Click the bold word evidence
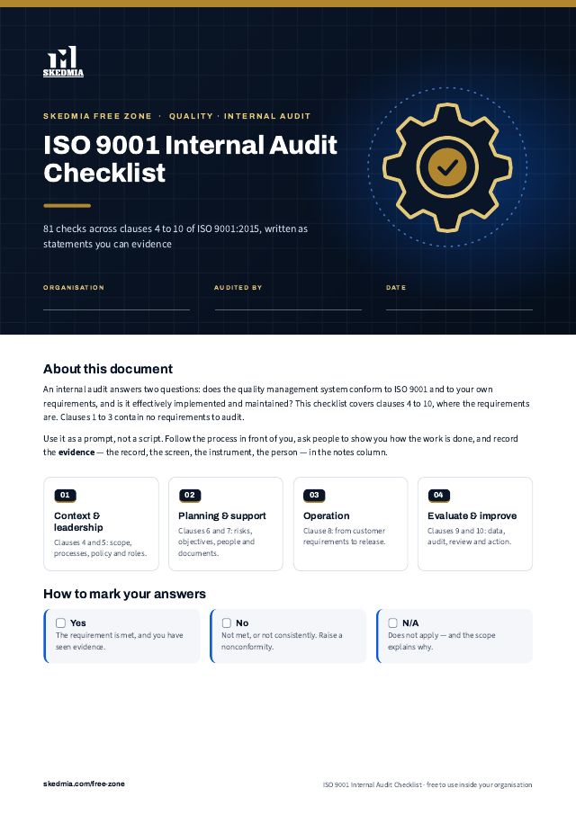576x815 pixels. [76, 452]
